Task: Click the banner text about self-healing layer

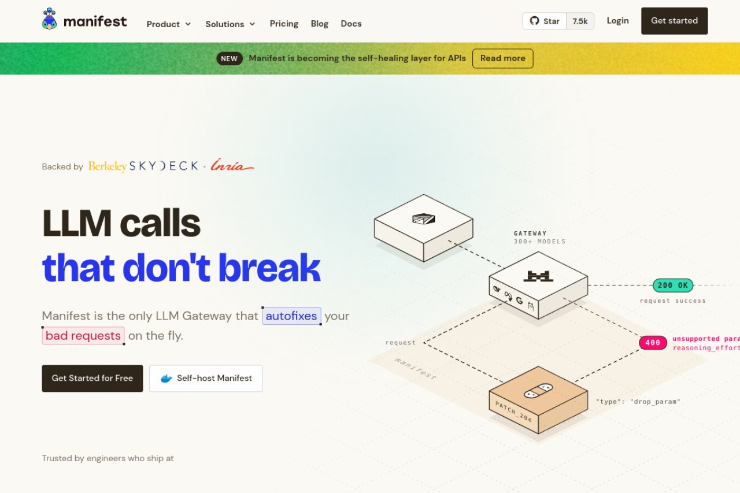Action: pos(357,58)
